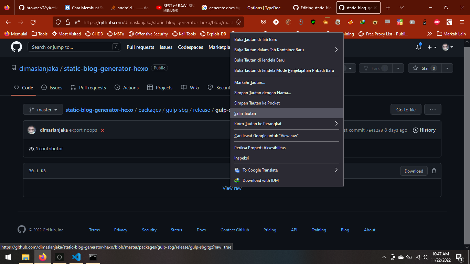Choose 'Buka Tautan di Jendela Baru'
Viewport: 470px width, 264px height.
pos(287,60)
